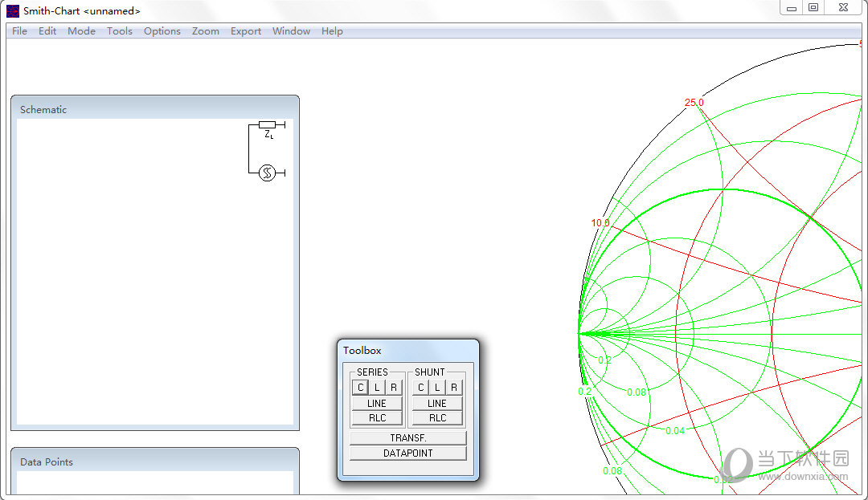Image resolution: width=868 pixels, height=500 pixels.
Task: Open the File menu
Action: [x=19, y=31]
